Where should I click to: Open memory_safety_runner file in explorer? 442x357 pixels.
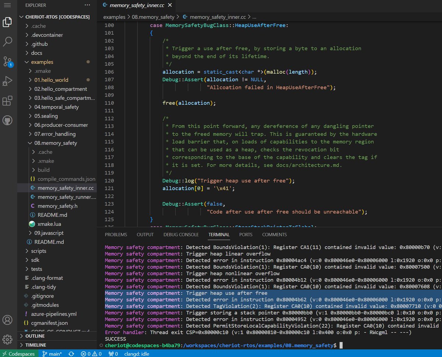(57, 197)
